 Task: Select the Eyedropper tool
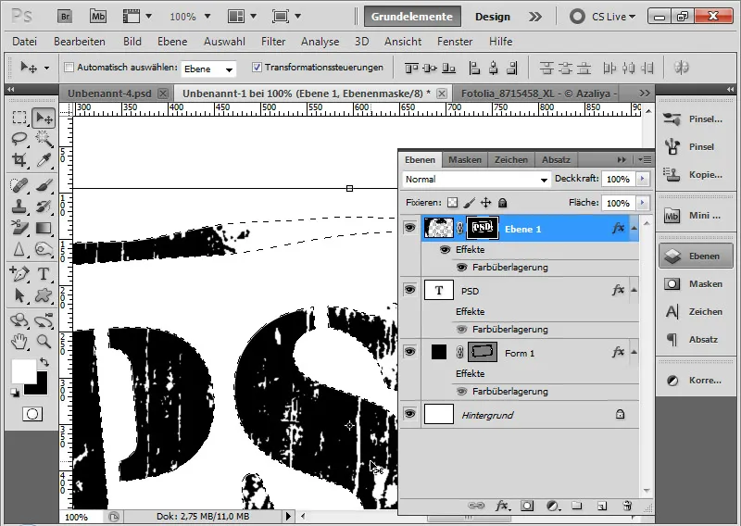coord(44,159)
